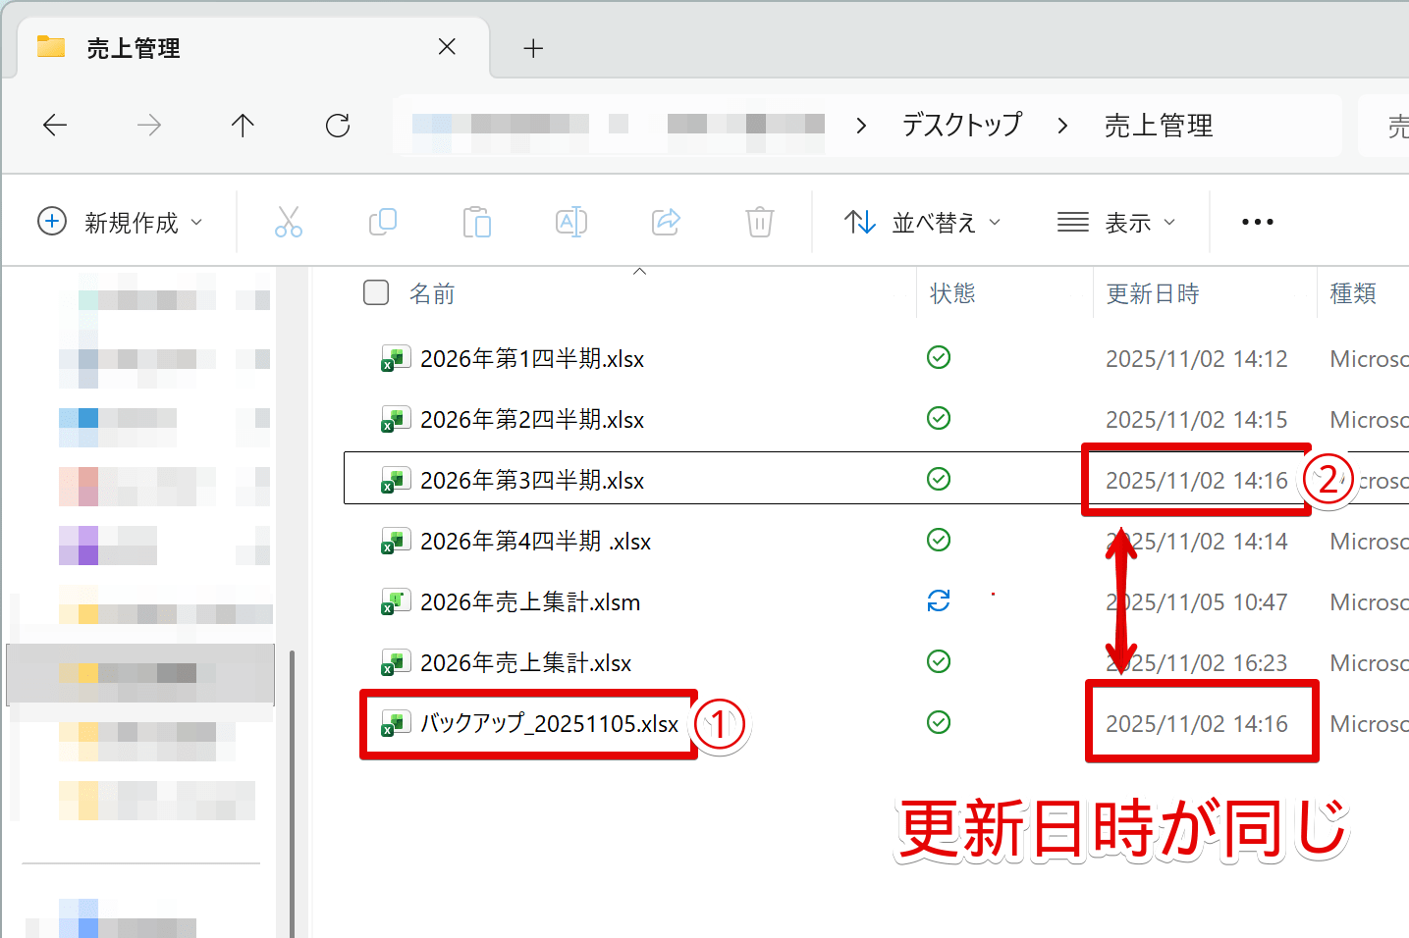Click the Paste icon in the toolbar

click(x=477, y=222)
